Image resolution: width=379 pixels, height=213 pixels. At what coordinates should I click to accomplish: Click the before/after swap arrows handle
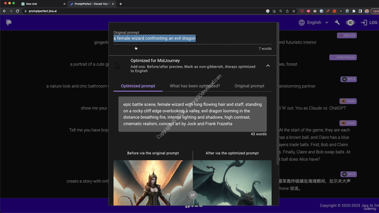coord(192,195)
